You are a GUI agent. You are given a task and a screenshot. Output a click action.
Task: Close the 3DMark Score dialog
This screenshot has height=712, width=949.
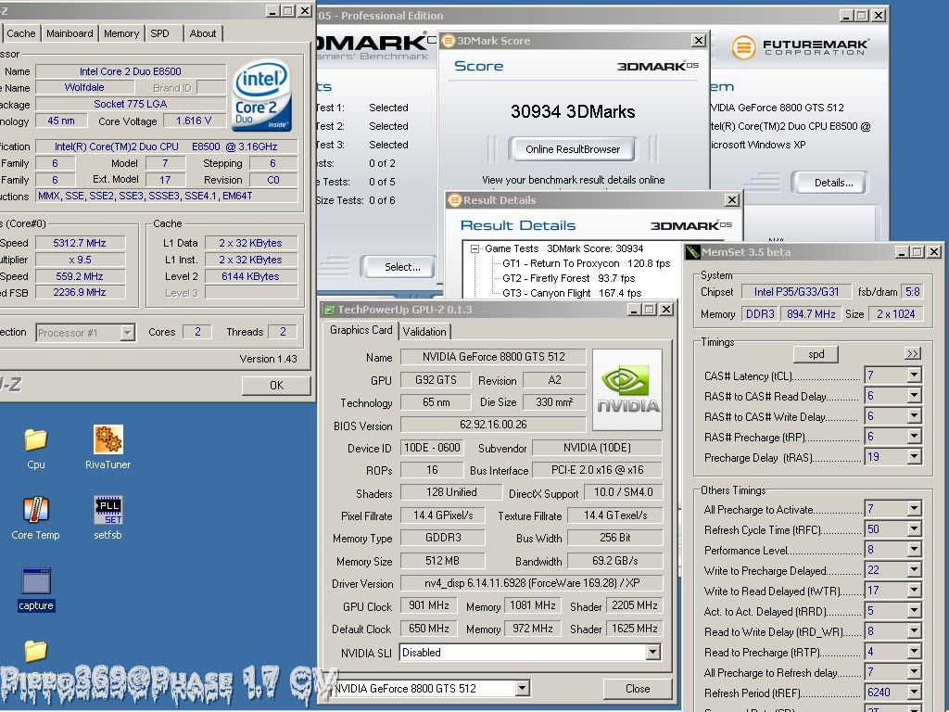(x=699, y=41)
